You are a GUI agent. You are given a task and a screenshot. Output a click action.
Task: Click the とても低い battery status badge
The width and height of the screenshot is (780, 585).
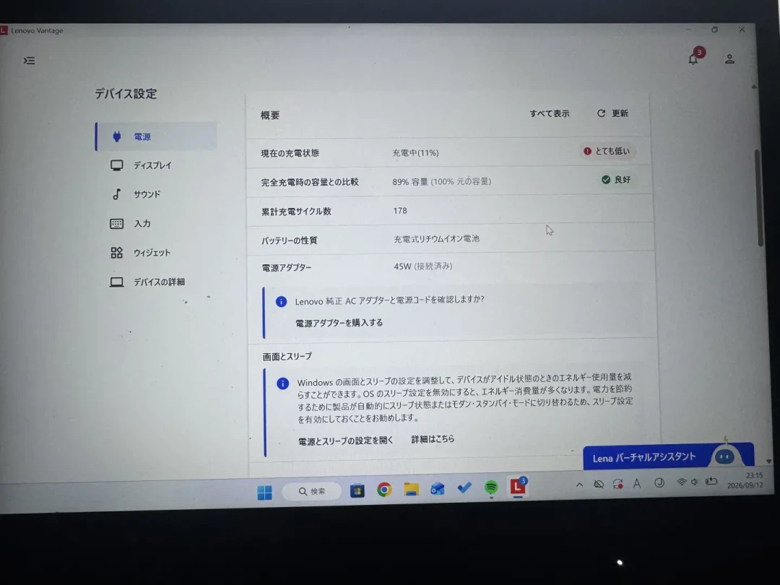[x=607, y=151]
